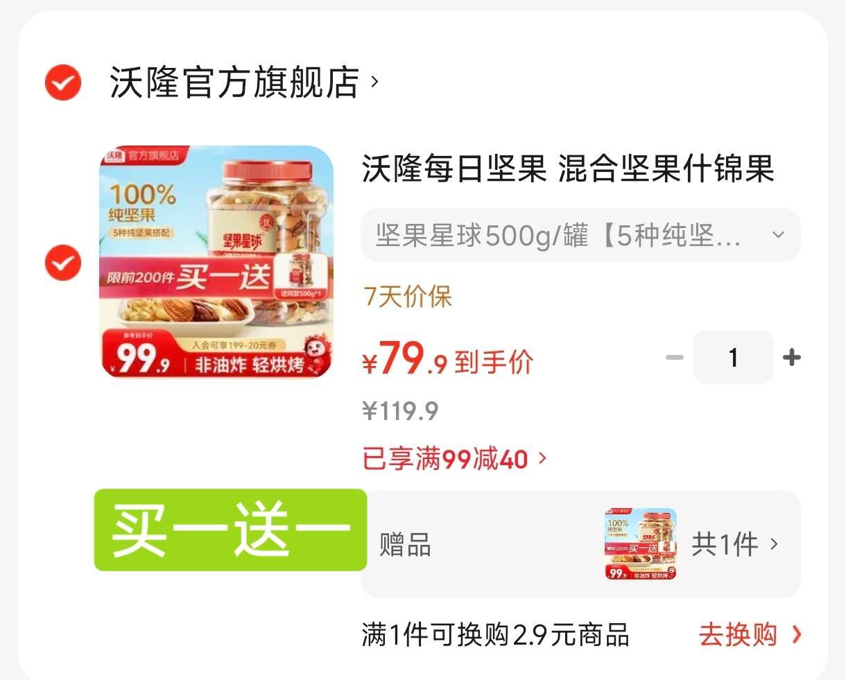
Task: Open the main product thumbnail image
Action: [216, 262]
